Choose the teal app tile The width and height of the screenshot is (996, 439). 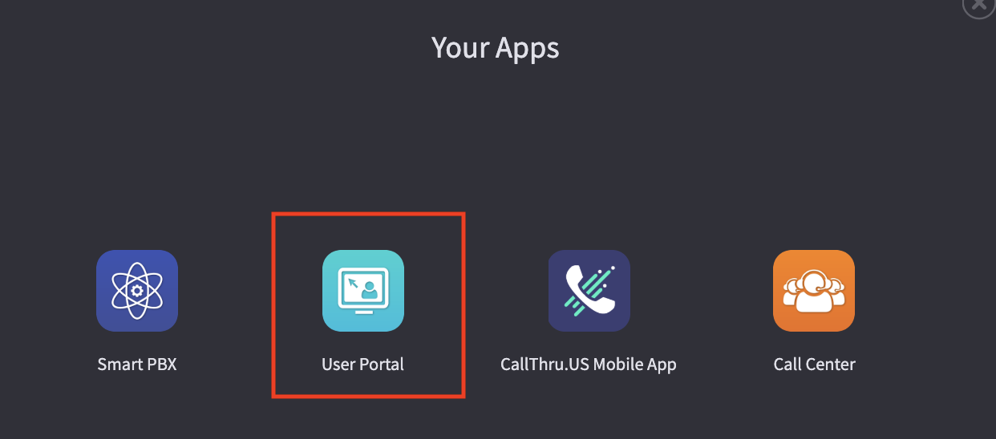pos(363,291)
